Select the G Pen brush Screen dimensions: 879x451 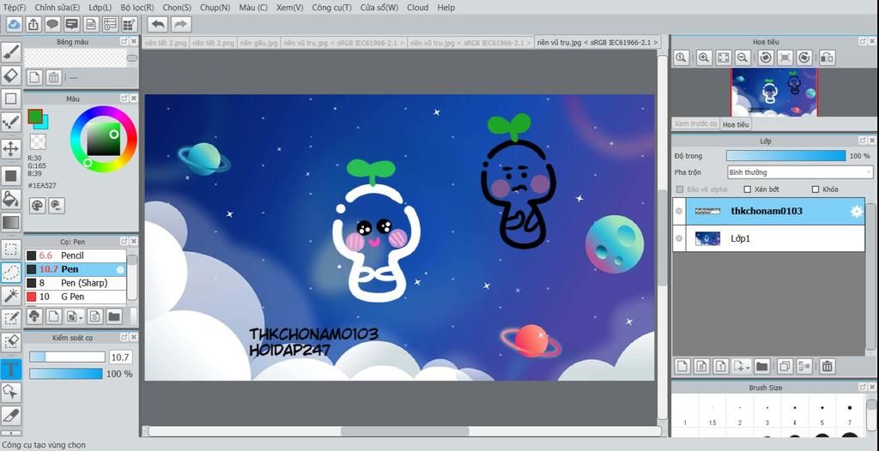point(76,297)
